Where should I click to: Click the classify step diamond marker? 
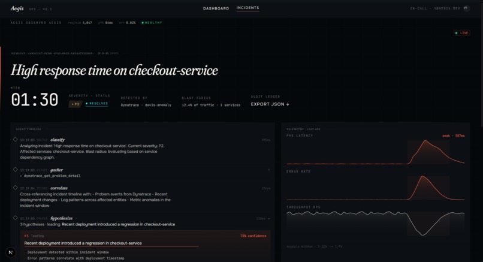coord(15,139)
